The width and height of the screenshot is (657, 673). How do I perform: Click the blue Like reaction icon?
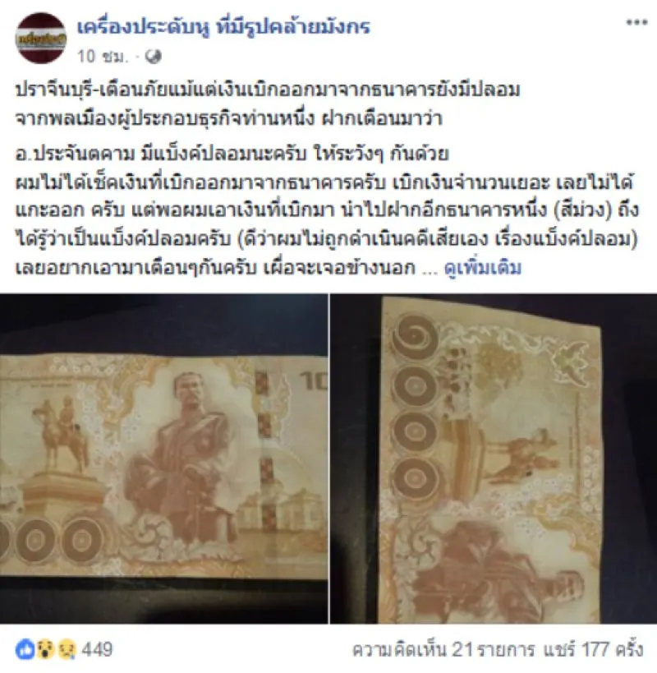pyautogui.click(x=25, y=649)
